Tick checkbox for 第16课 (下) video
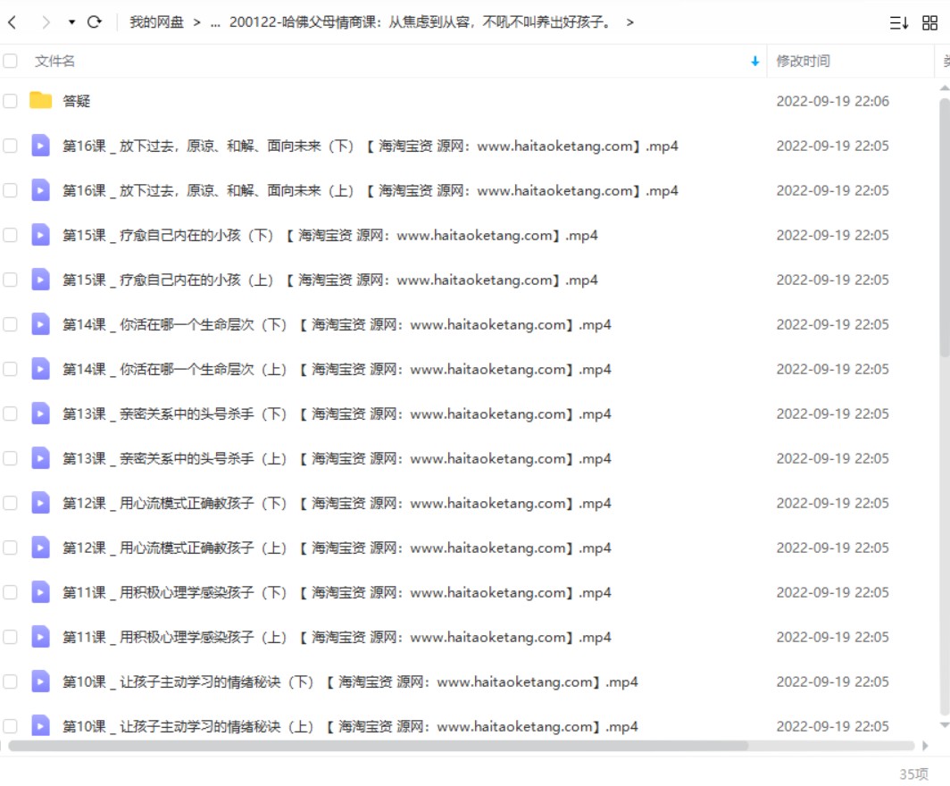This screenshot has width=950, height=786. click(11, 146)
